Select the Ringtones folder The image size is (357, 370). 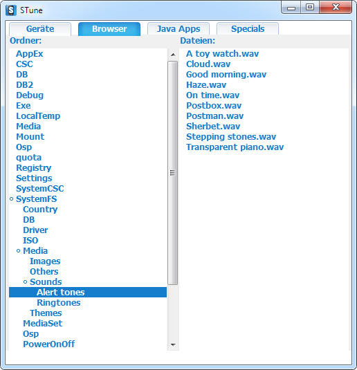tap(59, 303)
